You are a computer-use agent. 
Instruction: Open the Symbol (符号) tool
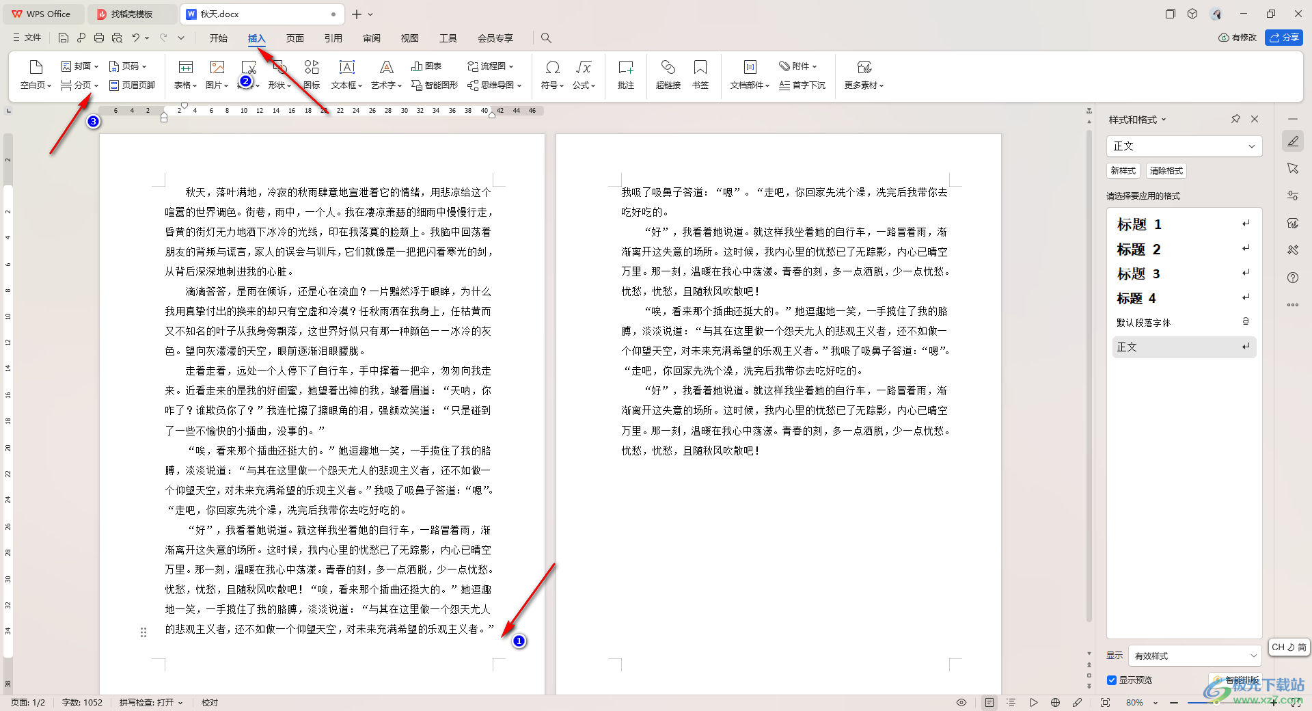point(552,75)
